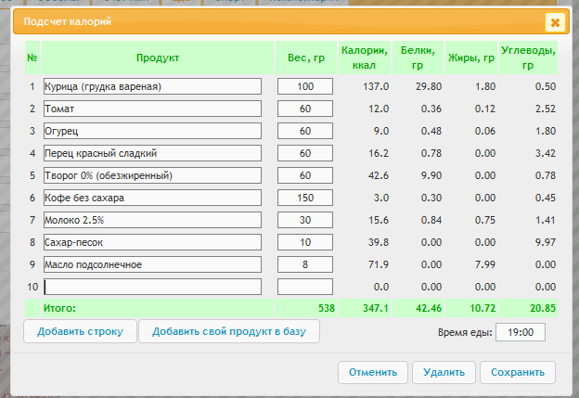Click weight field 10 for Сахар-песок

pyautogui.click(x=305, y=242)
